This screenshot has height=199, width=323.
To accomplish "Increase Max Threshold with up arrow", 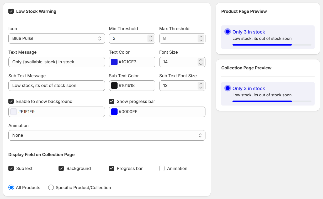I will coord(201,37).
